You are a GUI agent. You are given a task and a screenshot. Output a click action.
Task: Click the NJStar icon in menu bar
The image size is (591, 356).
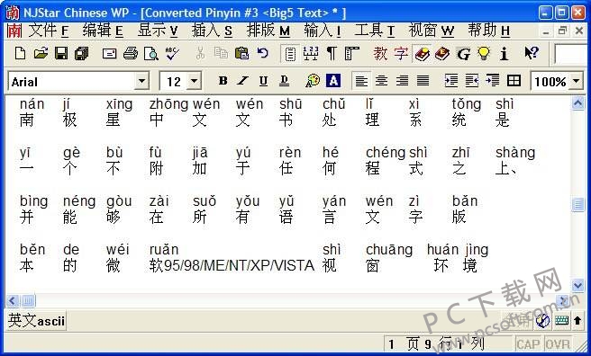click(x=14, y=31)
